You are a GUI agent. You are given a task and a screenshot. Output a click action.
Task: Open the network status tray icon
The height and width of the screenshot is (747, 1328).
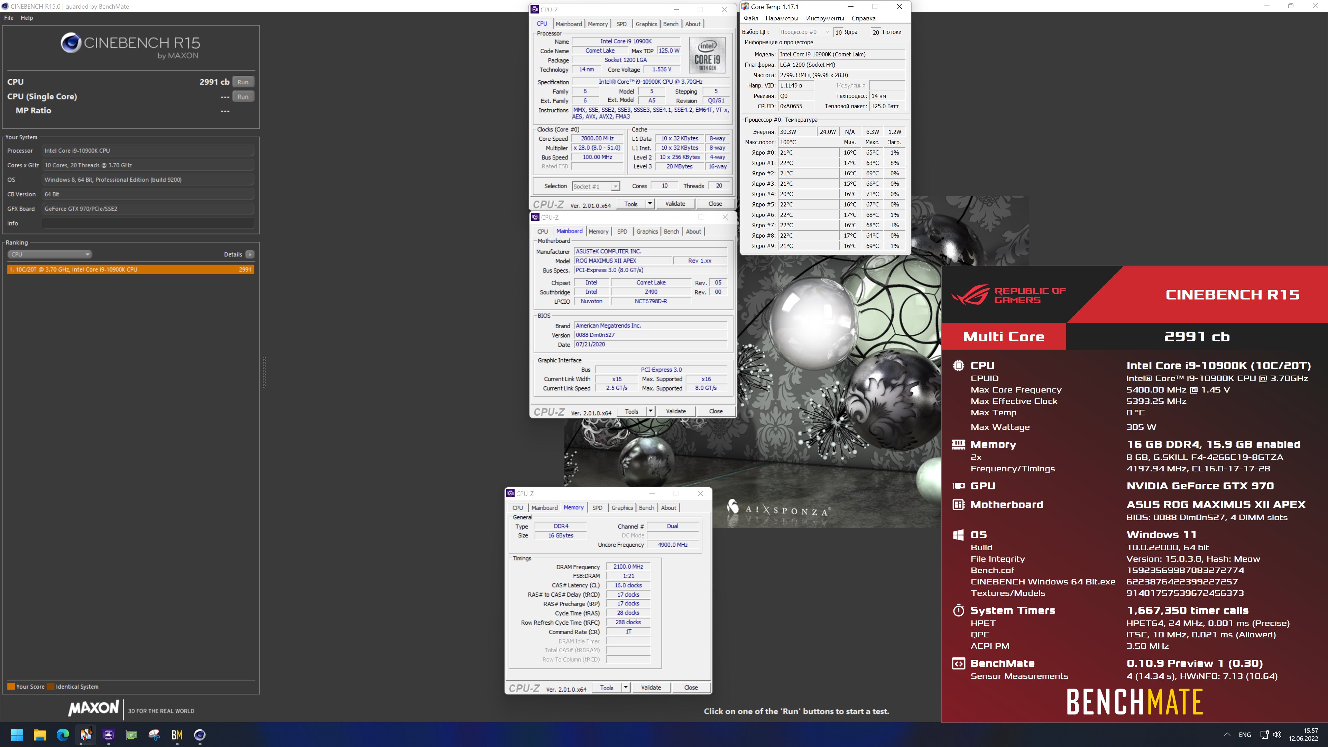(x=1264, y=735)
